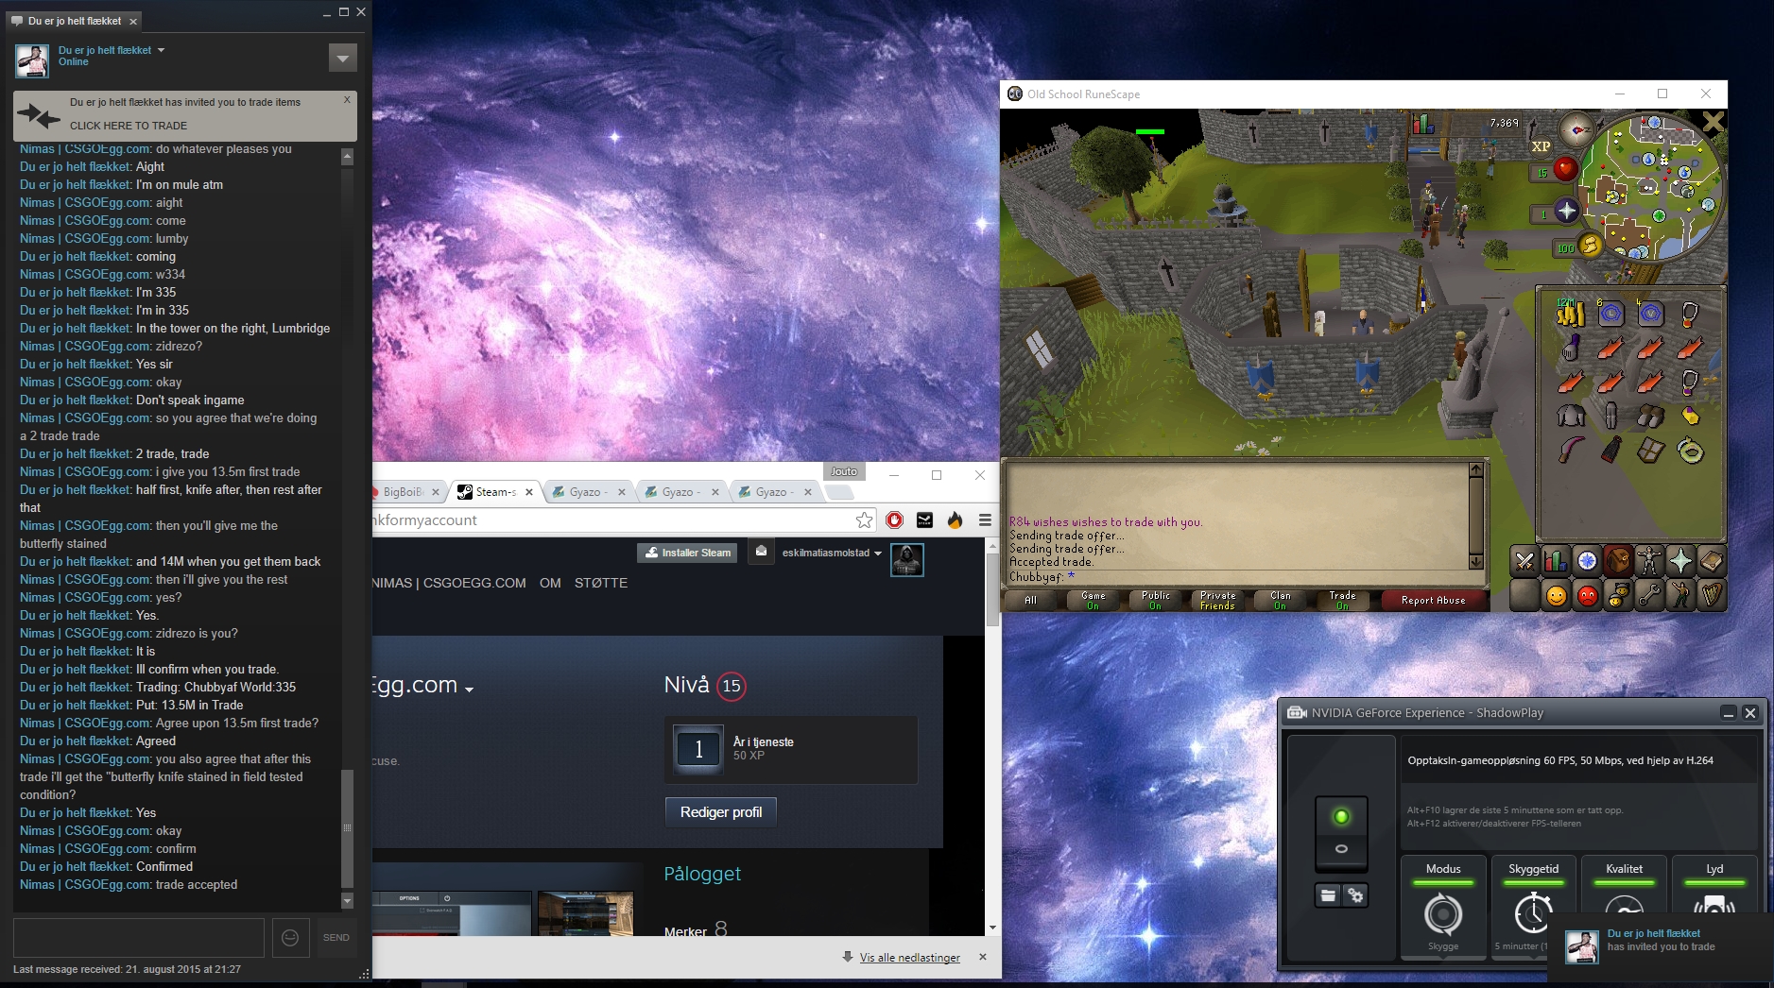Open the Stats tab in RuneScape
The width and height of the screenshot is (1774, 988).
1556,561
